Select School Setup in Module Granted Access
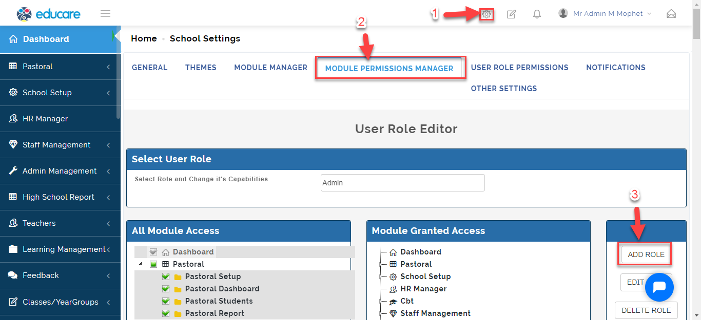Image resolution: width=701 pixels, height=320 pixels. 425,276
